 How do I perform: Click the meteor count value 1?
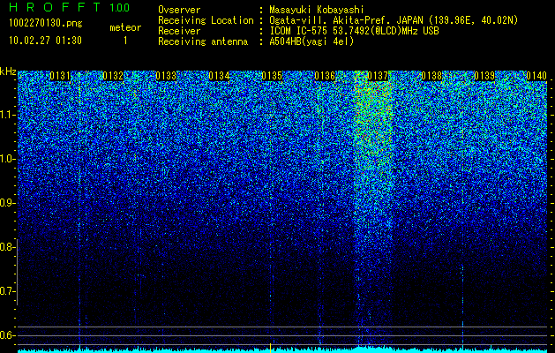pos(125,41)
